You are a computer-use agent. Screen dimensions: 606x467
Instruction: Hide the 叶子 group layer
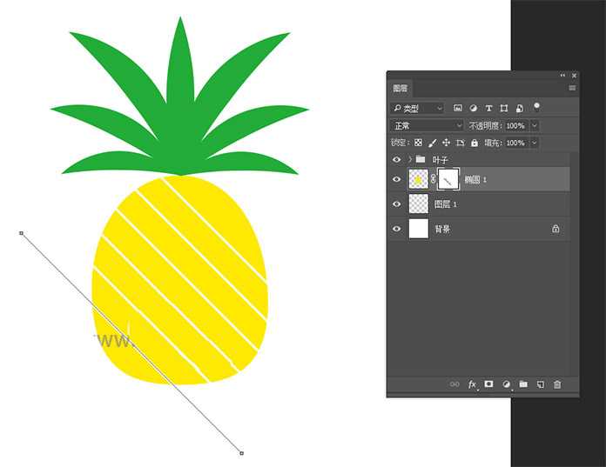pyautogui.click(x=397, y=160)
